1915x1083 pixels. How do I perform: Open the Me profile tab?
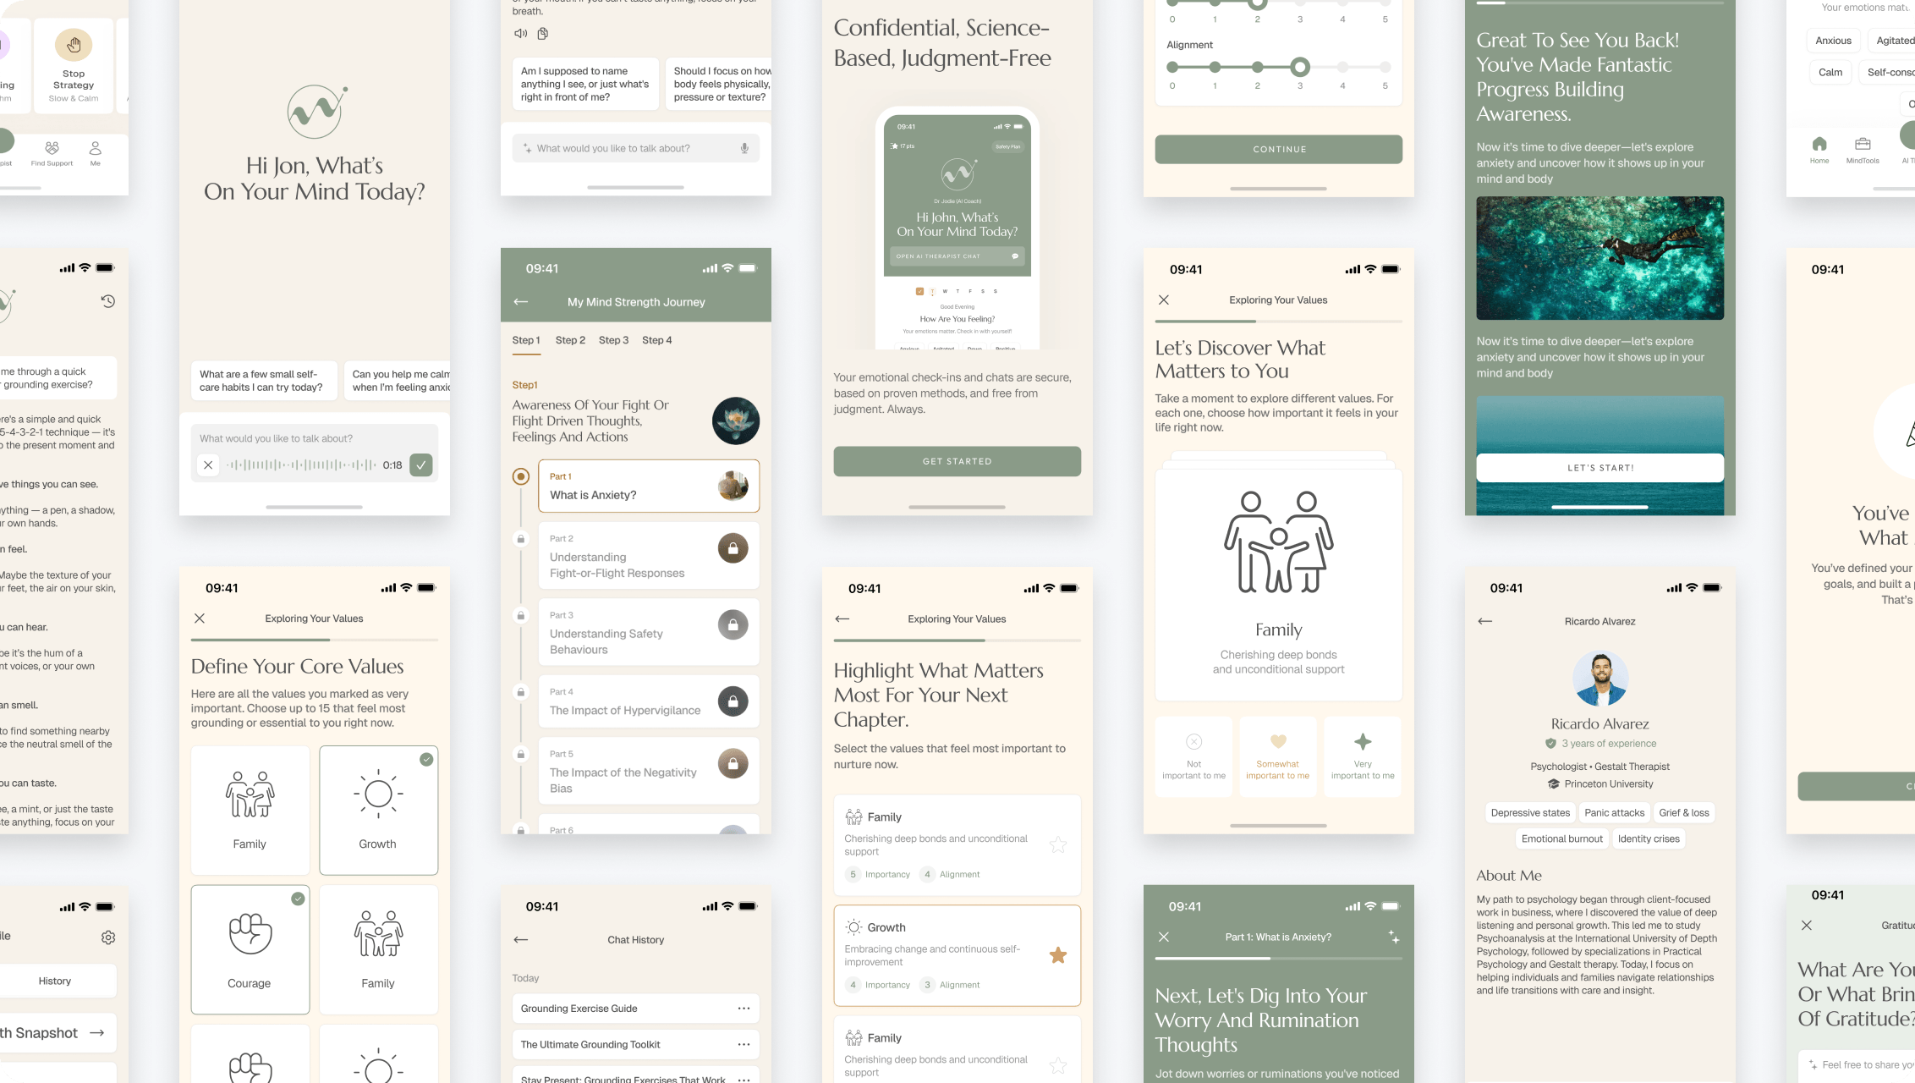coord(96,148)
